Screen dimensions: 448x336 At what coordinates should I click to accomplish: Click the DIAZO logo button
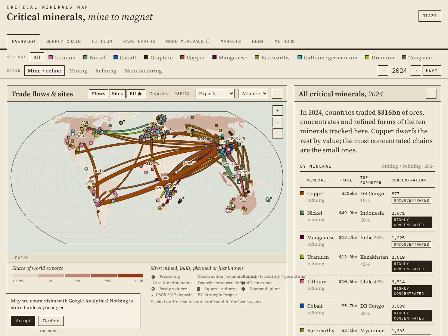[x=430, y=16]
